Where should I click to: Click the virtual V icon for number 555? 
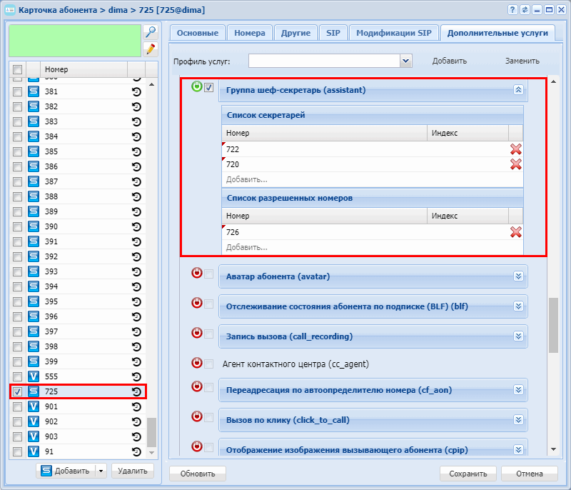tap(34, 376)
